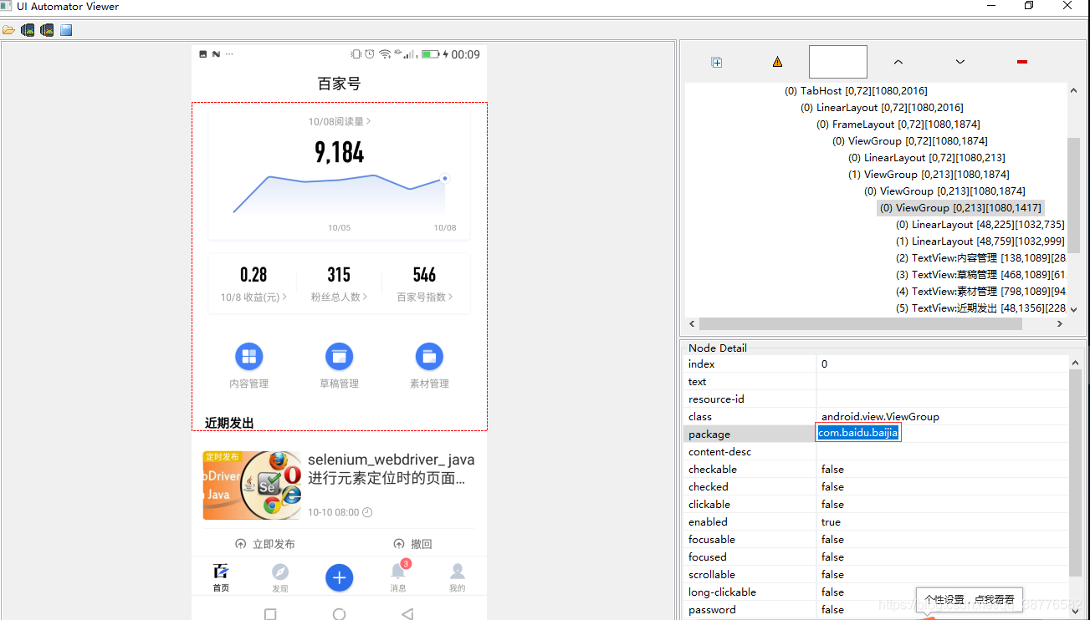Click the second Device Screenshot toolbar icon

[47, 30]
